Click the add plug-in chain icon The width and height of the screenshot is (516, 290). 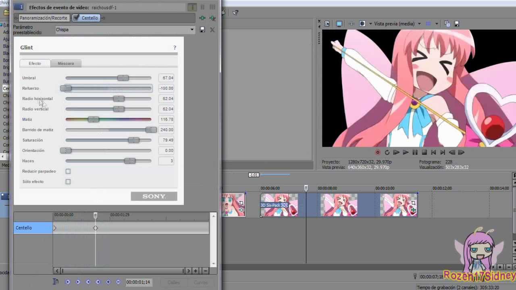[x=202, y=18]
